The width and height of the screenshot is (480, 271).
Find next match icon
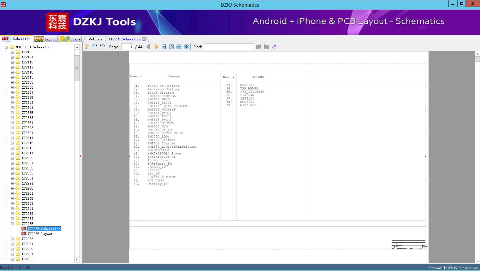coord(266,47)
